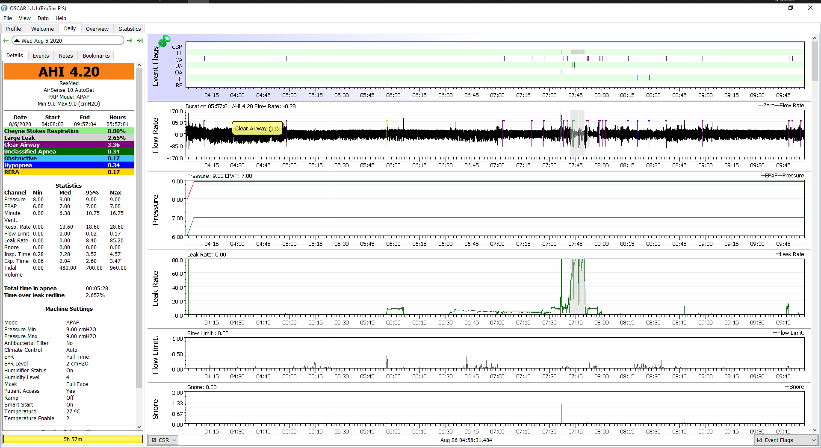Click the Obstructive light blue row
821x448 pixels.
[x=69, y=159]
